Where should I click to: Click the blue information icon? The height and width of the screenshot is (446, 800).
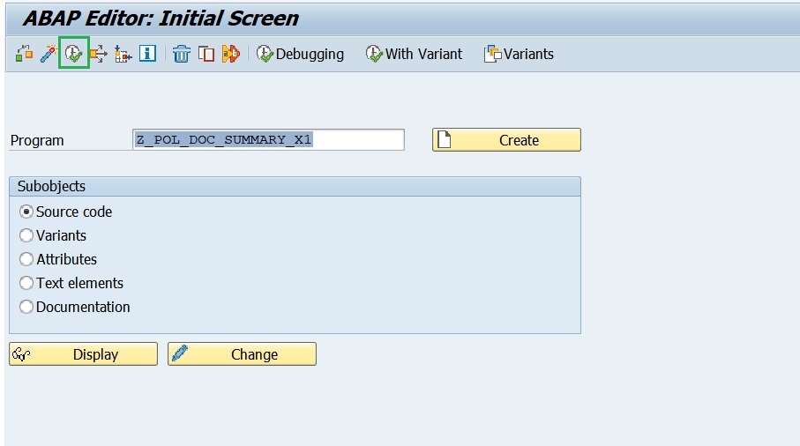coord(147,53)
